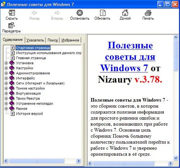The image size is (180, 168).
Task: Expand the Интерфейс tree node
Action: click(x=6, y=78)
